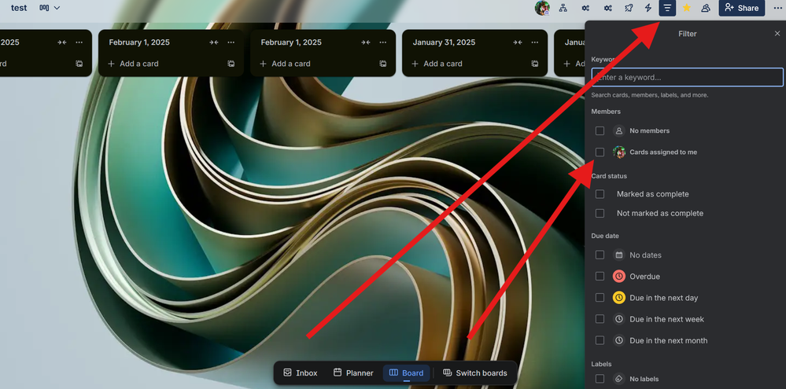Click the yellow Due in the next day clock icon
Viewport: 786px width, 389px height.
click(619, 297)
